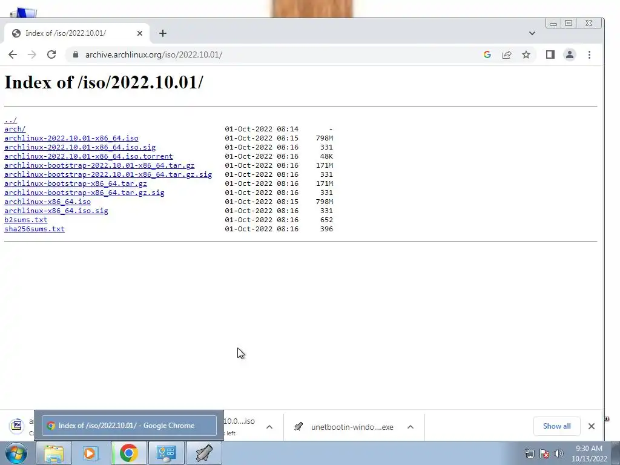Image resolution: width=620 pixels, height=465 pixels.
Task: View site information via the lock icon
Action: tap(76, 54)
